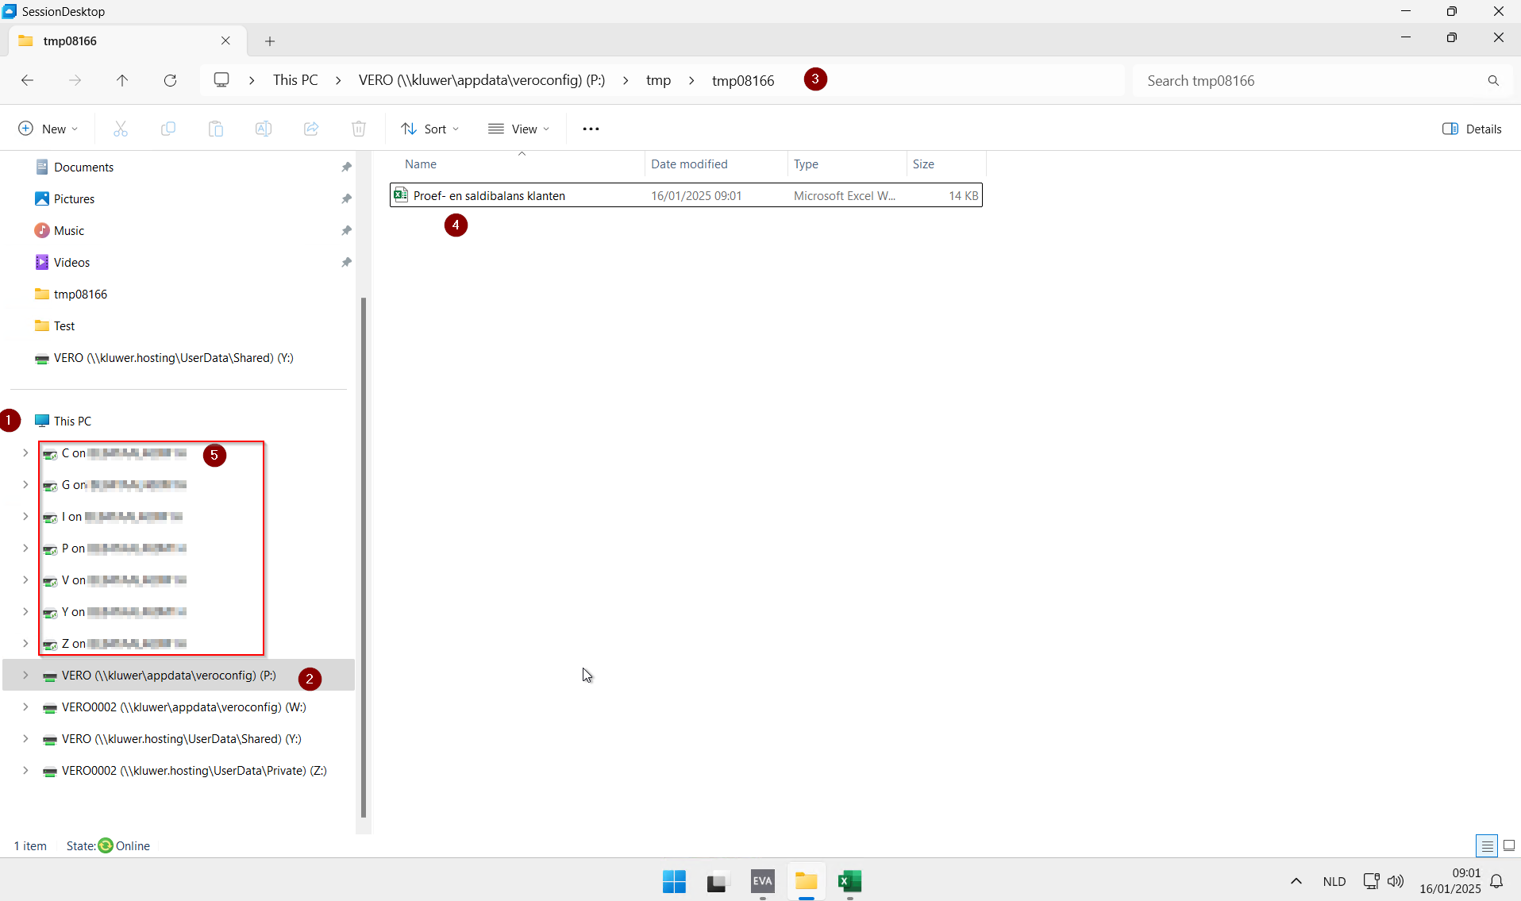Add a new File Explorer tab

tap(270, 41)
